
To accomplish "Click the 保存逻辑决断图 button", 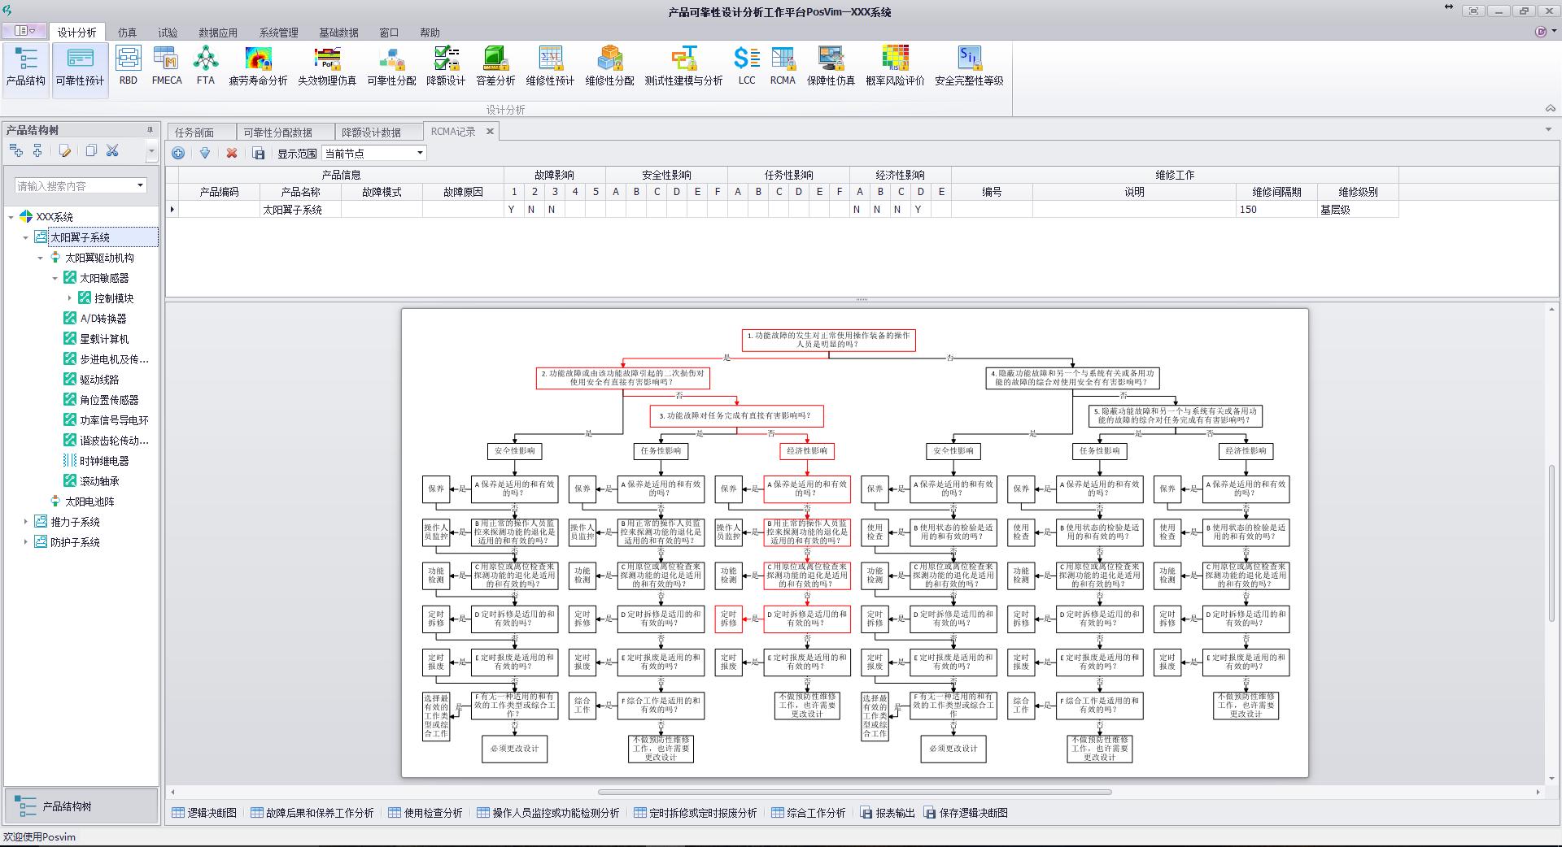I will point(966,813).
